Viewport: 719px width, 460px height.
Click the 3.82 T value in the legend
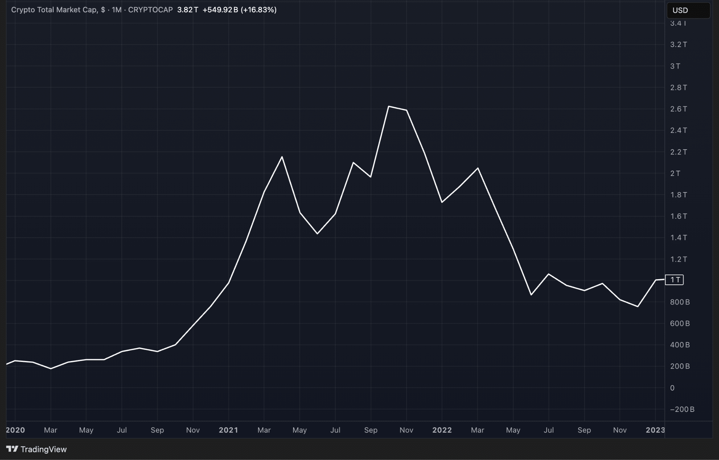coord(187,10)
